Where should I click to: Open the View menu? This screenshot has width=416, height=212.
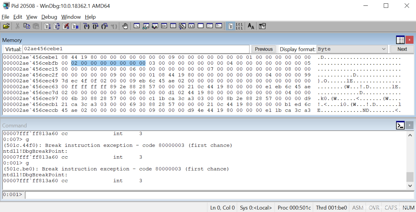coord(32,17)
